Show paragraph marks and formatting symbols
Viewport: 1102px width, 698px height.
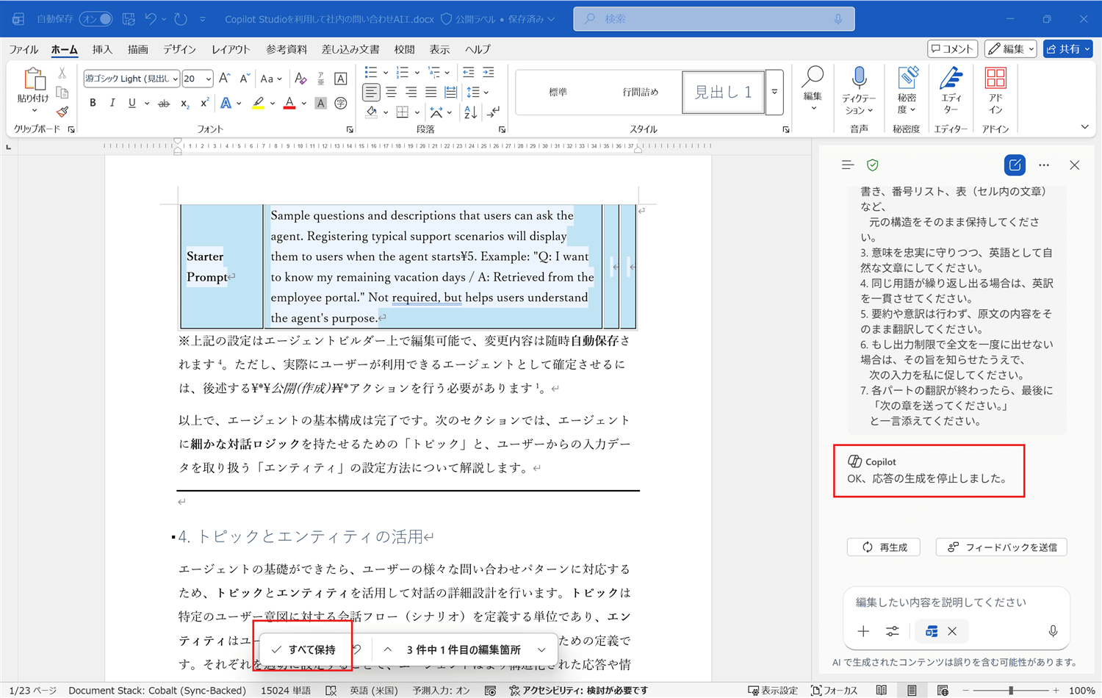coord(494,112)
